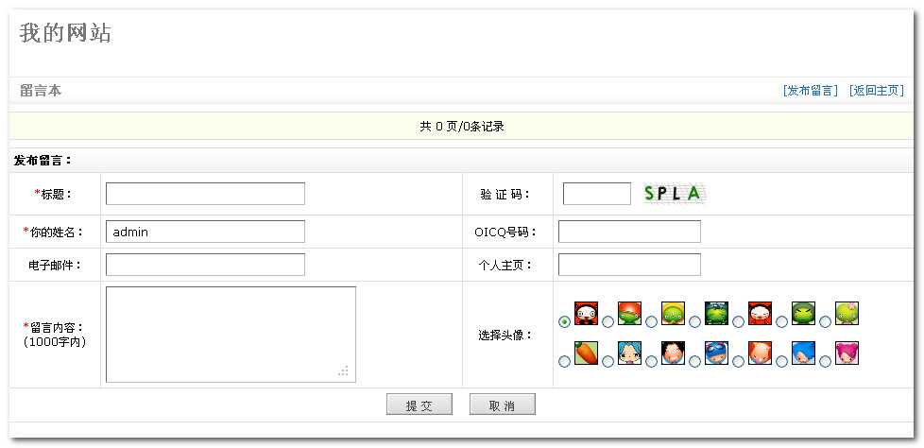Click the green frog on dark background avatar

coord(716,314)
